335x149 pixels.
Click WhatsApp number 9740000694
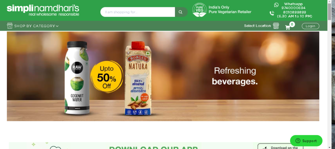pos(293,8)
